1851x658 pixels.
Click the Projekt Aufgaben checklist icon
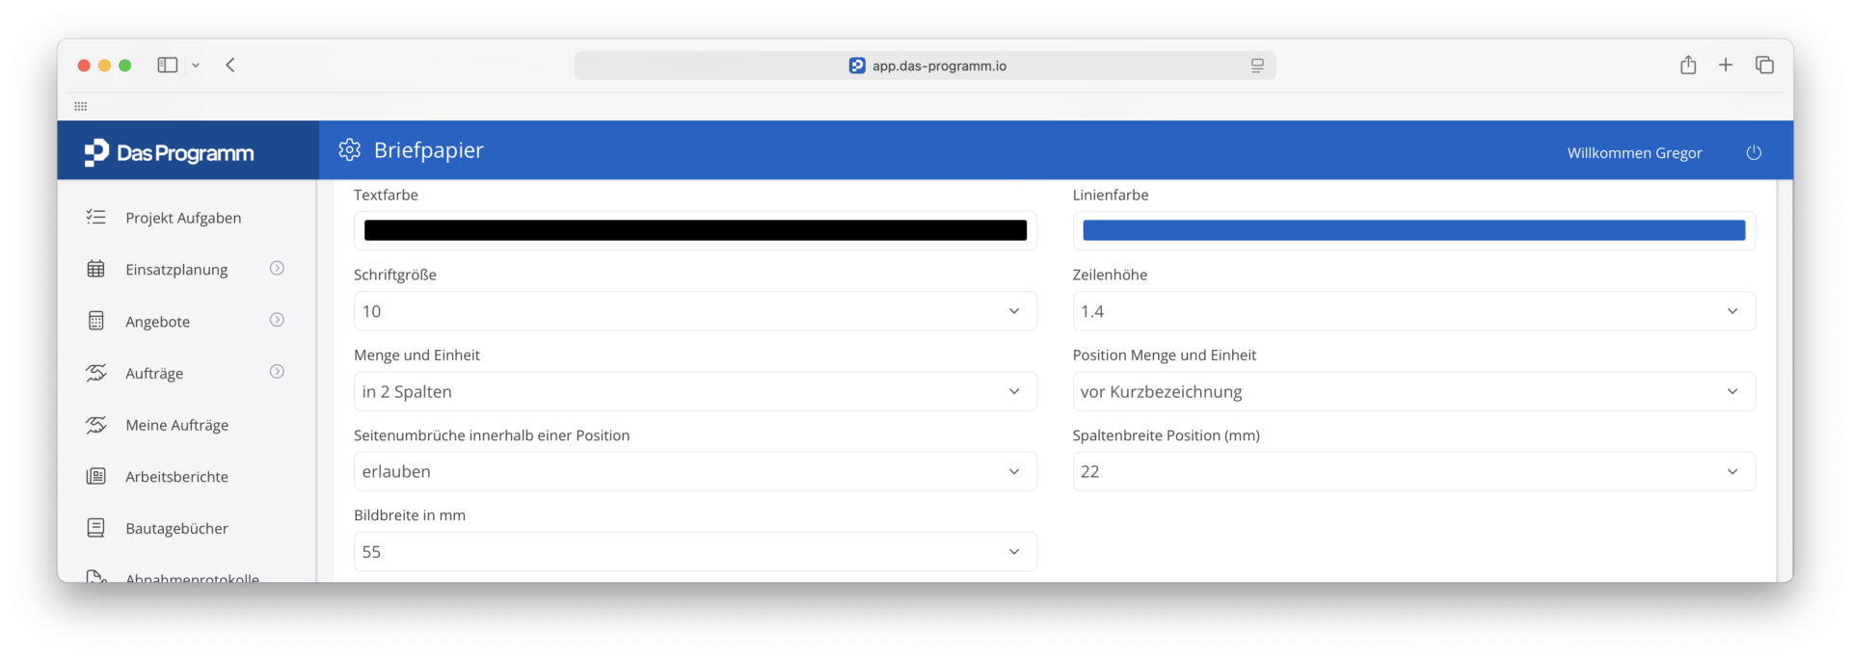[x=96, y=217]
